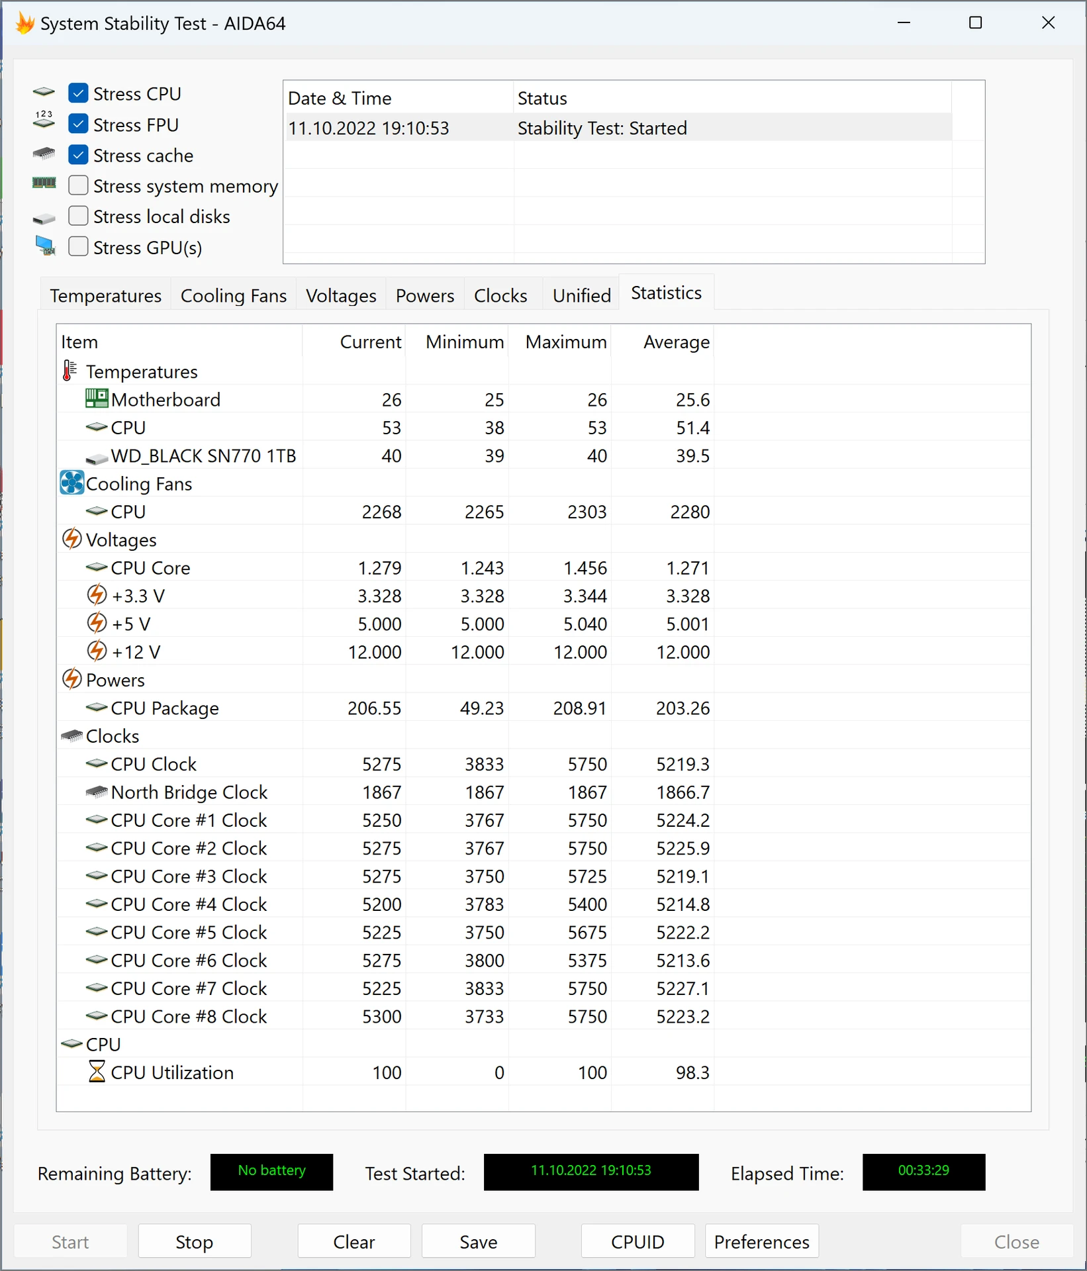This screenshot has width=1087, height=1271.
Task: Uncheck the Stress CPU checkbox
Action: click(x=78, y=93)
